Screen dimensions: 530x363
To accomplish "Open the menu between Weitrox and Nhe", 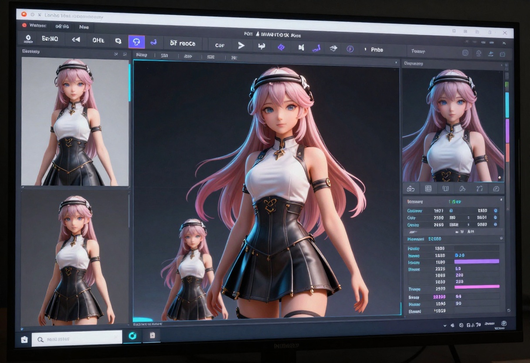I will [62, 26].
